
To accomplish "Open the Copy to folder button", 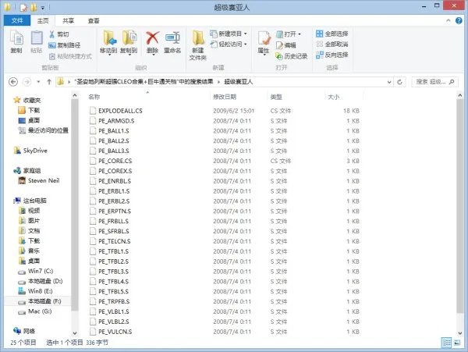I will [x=129, y=42].
